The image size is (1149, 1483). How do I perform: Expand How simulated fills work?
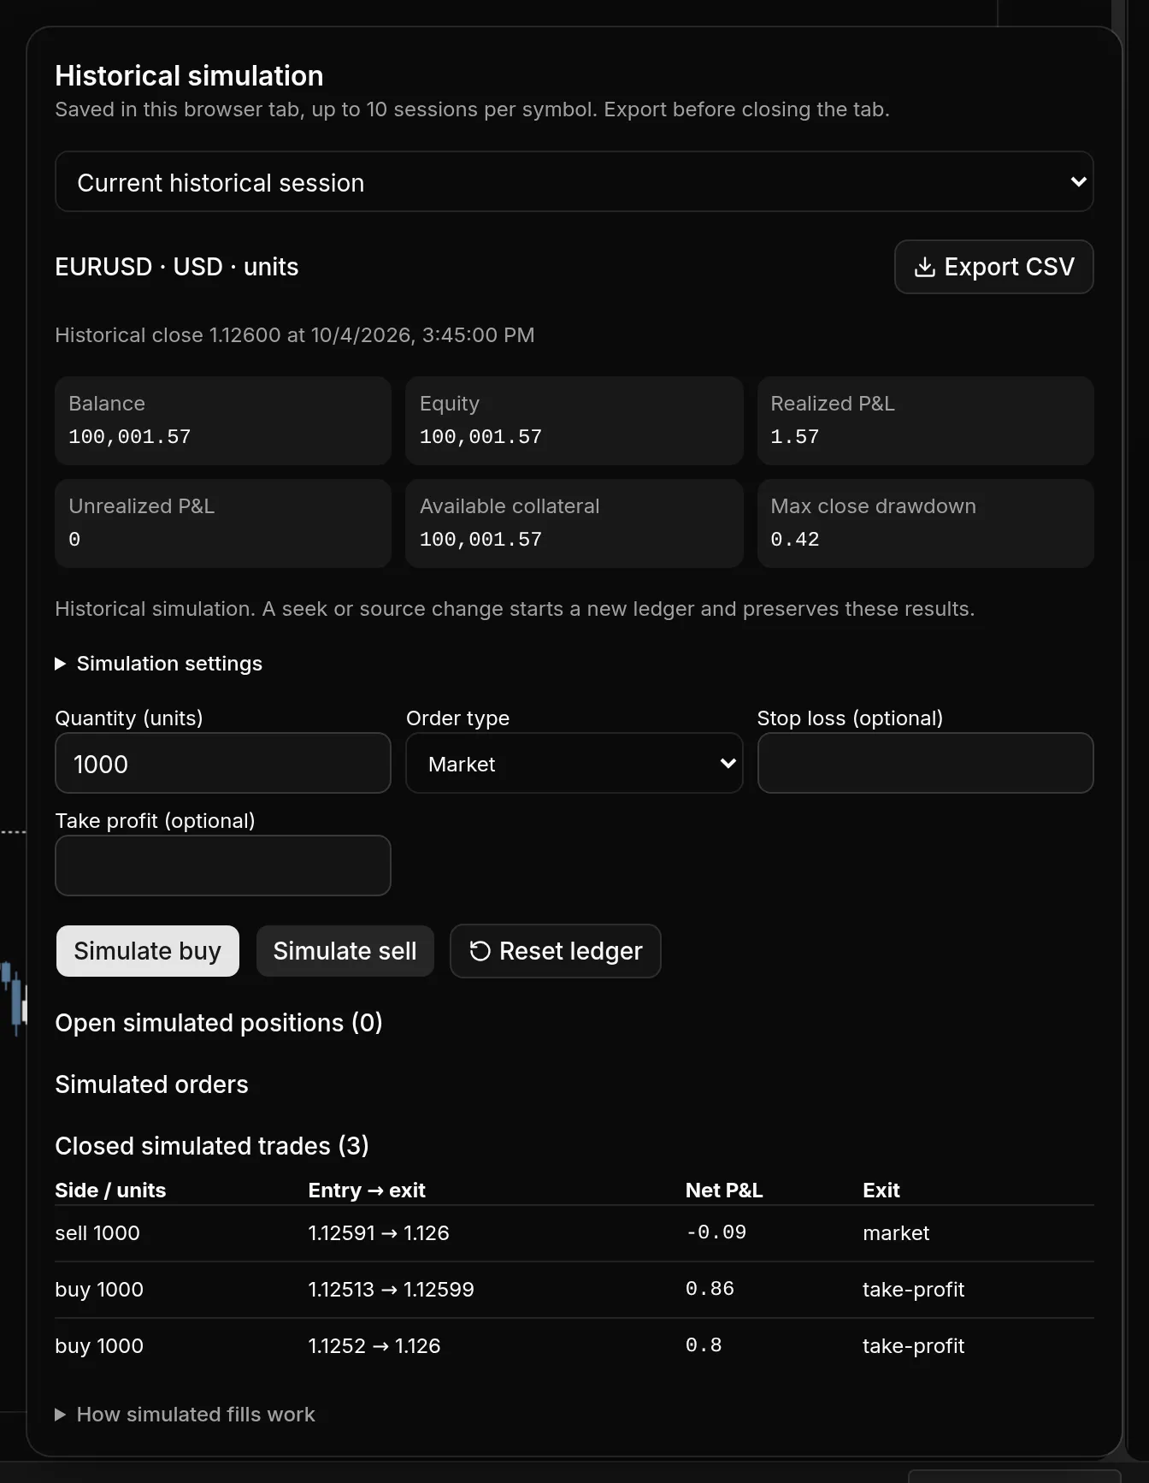186,1415
